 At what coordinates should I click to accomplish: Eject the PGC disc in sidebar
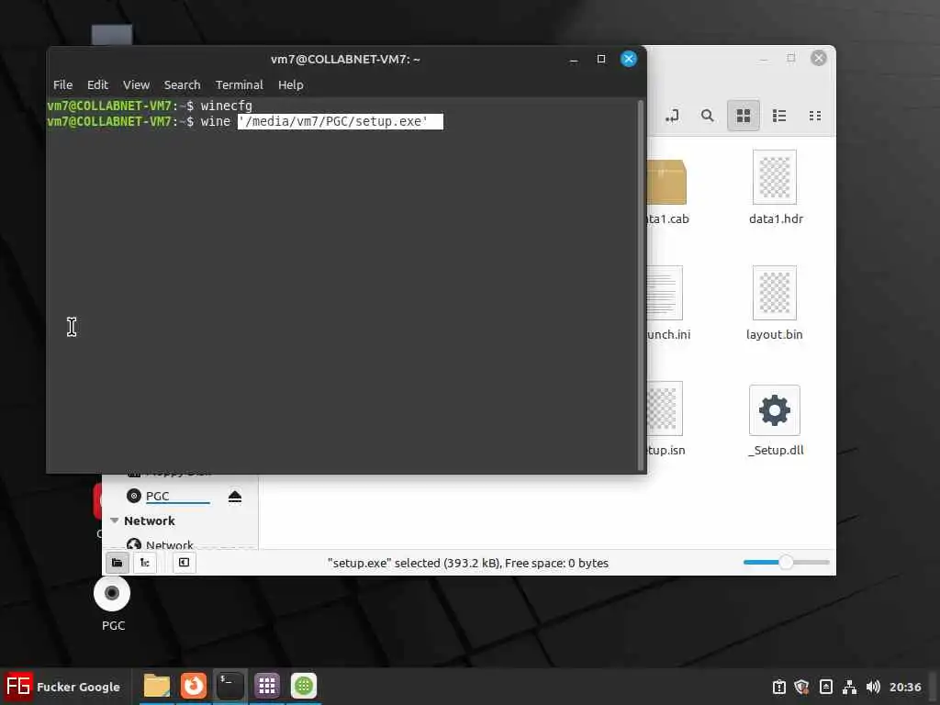235,497
